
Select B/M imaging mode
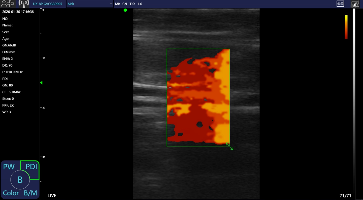pyautogui.click(x=30, y=193)
